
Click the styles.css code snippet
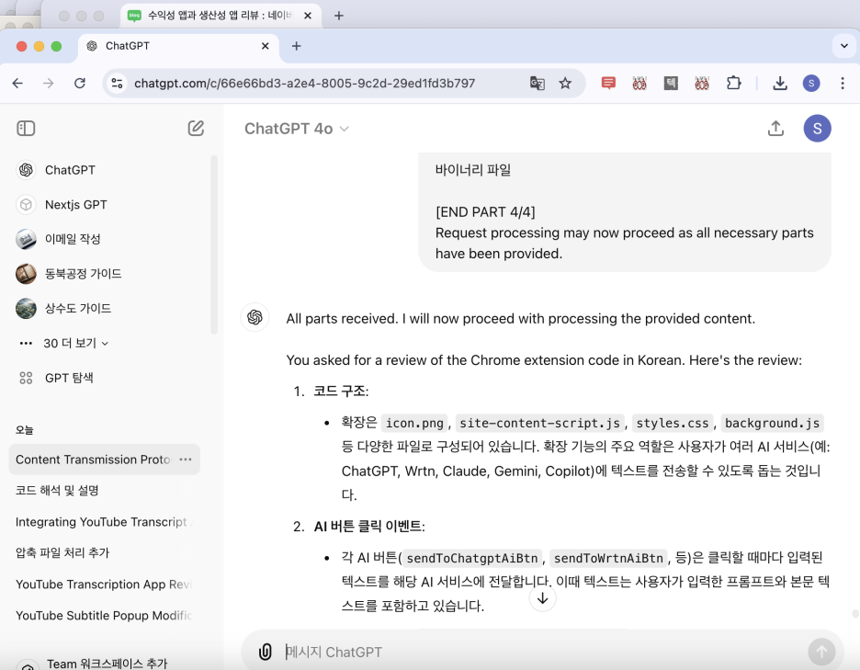pyautogui.click(x=673, y=423)
